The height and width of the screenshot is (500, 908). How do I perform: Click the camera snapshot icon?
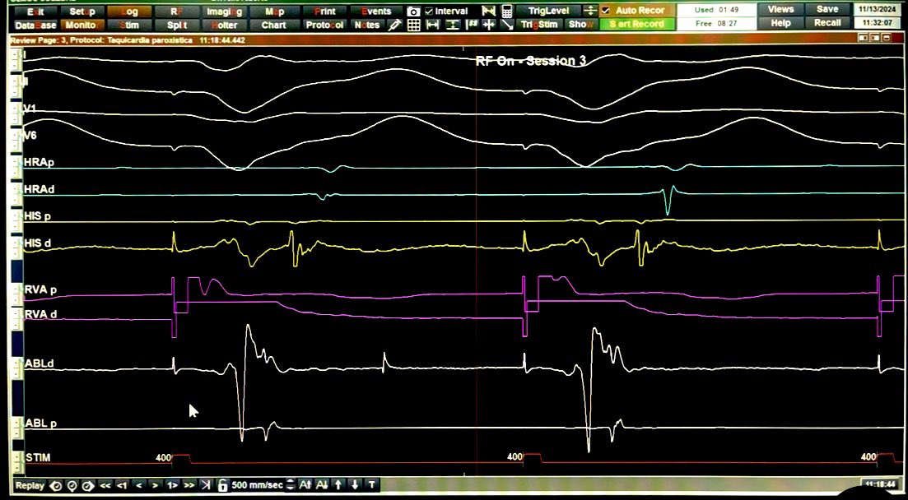(413, 10)
